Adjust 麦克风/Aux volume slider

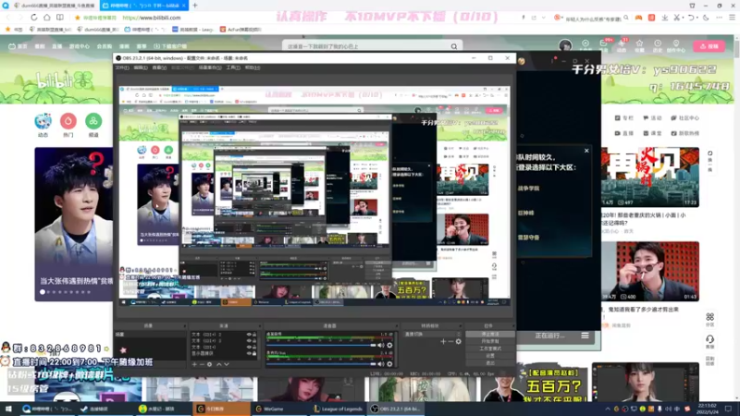[321, 363]
